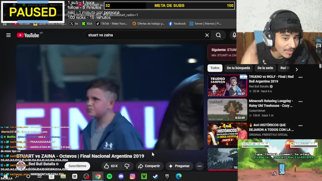Open 4x4 Históricos video thumbnail
322x181 pixels.
(x=227, y=134)
